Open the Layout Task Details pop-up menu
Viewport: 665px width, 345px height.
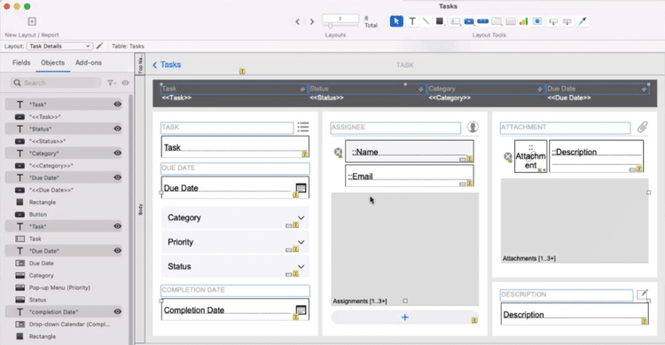[x=59, y=46]
